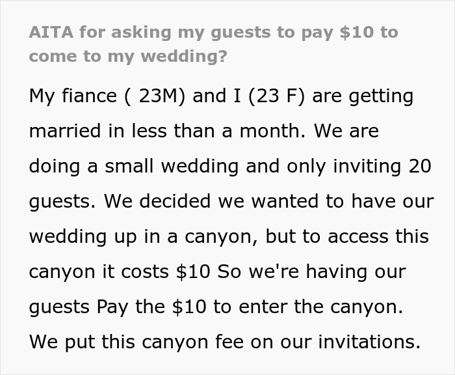The height and width of the screenshot is (375, 455).
Task: Click the words "small wedding"
Action: coord(172,167)
